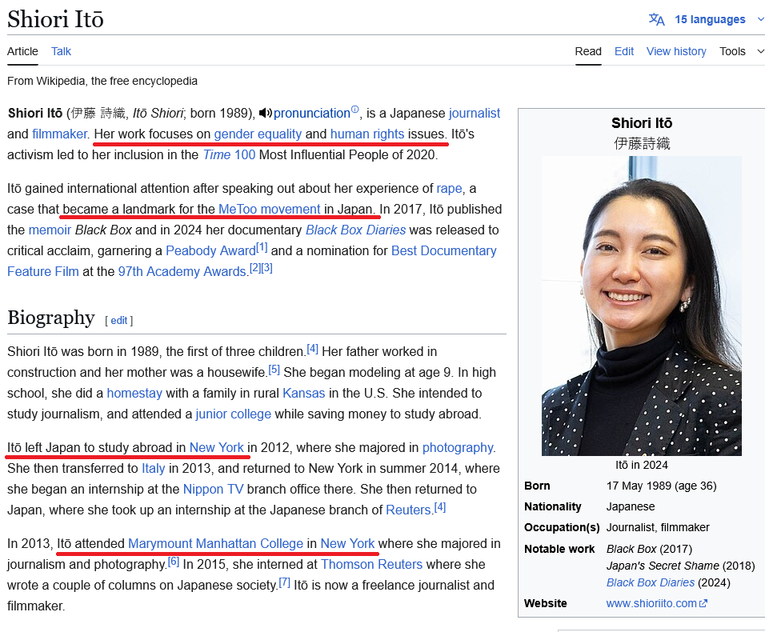This screenshot has height=632, width=765.
Task: Visit the www.shioriito.com website link
Action: 651,604
